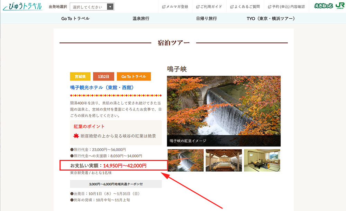Open よくあるご質問 link
The image size is (346, 211).
245,7
